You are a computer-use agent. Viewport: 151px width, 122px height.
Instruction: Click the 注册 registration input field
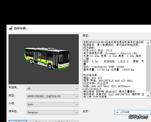pyautogui.click(x=132, y=112)
